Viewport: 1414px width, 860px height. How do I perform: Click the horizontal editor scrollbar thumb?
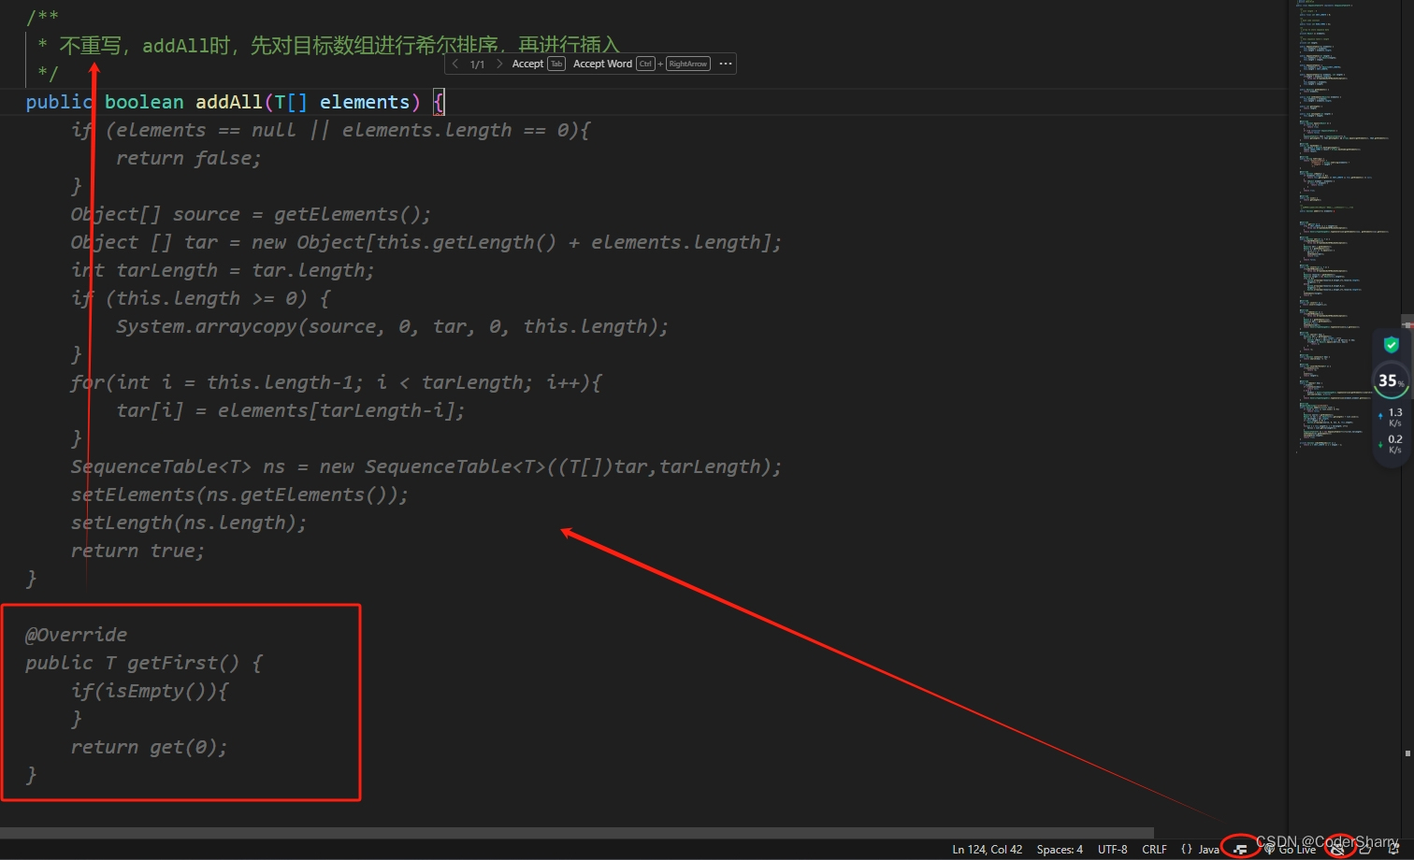(577, 832)
